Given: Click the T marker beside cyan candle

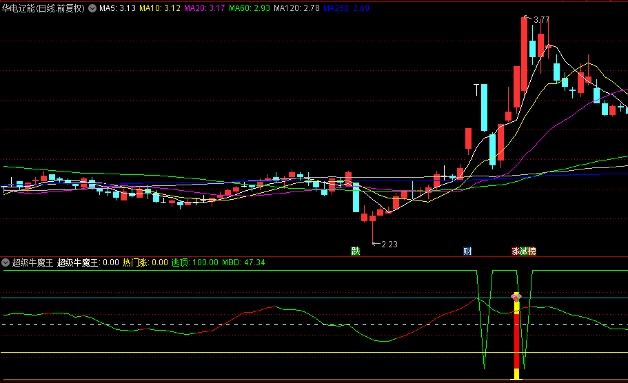Looking at the screenshot, I should point(476,89).
